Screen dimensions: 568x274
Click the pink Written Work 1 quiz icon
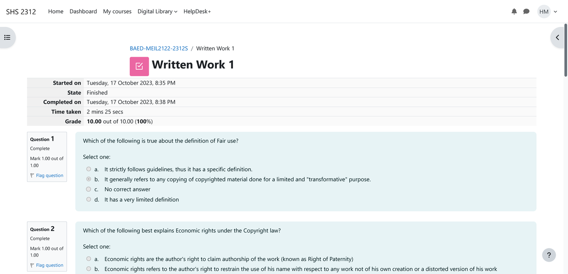[x=139, y=66]
